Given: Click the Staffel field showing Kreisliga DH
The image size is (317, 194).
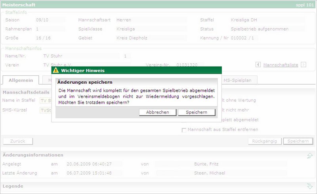Looking at the screenshot, I should tap(267, 19).
